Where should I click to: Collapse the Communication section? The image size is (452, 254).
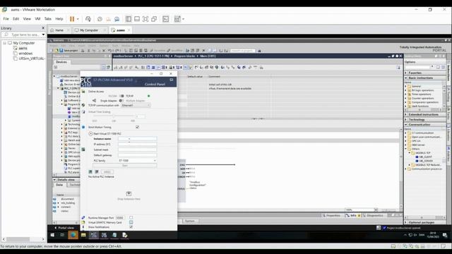(406, 125)
